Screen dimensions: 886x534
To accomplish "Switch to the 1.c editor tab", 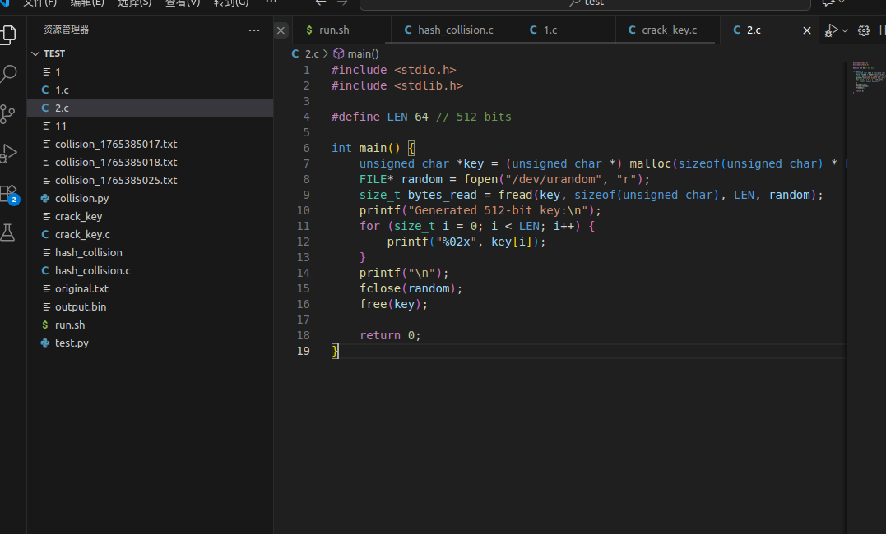I will [566, 30].
